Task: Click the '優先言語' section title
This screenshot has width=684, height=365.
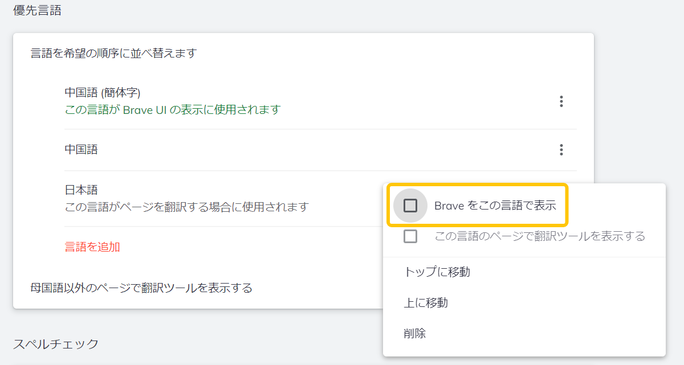Action: (x=37, y=10)
